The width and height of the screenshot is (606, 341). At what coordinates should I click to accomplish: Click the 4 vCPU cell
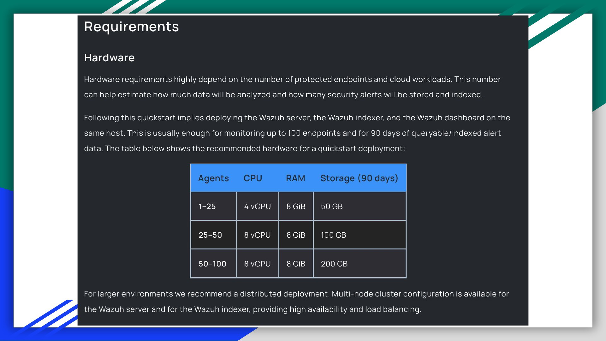click(257, 206)
